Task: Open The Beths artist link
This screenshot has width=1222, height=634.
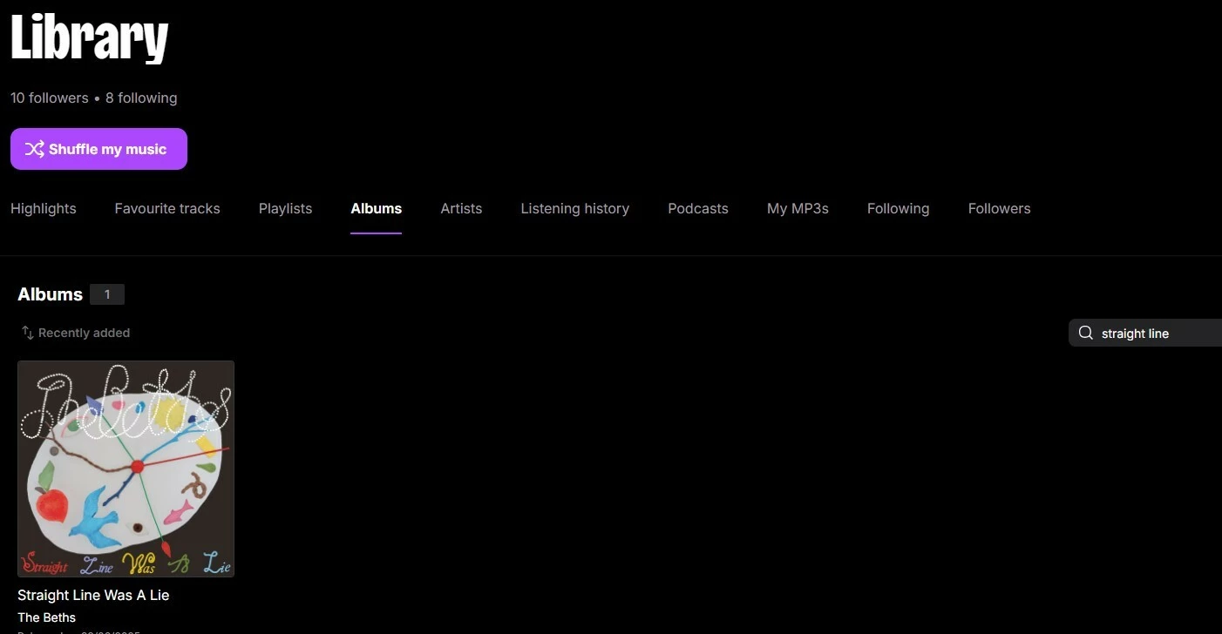Action: (x=47, y=617)
